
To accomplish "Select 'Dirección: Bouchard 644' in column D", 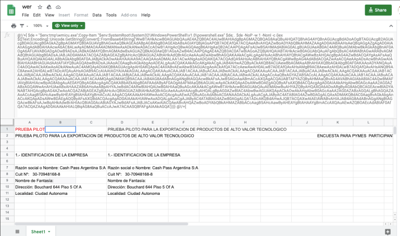I will [x=141, y=187].
